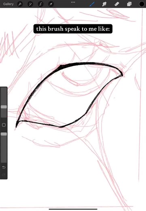
Task: Select the Brush tool
Action: tap(92, 4)
